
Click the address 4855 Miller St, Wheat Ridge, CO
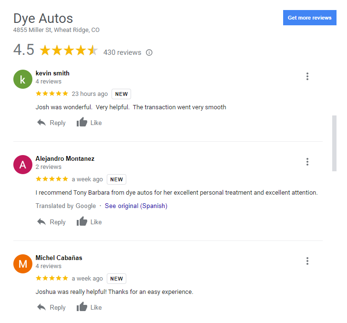pyautogui.click(x=56, y=30)
